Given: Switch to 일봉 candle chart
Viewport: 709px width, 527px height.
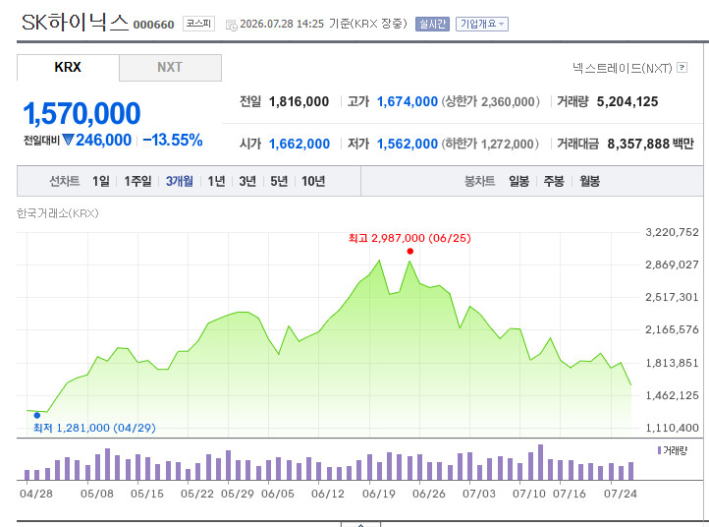Looking at the screenshot, I should tap(518, 181).
